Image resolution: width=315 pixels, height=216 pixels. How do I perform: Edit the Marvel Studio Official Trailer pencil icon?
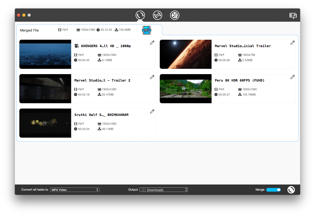292,43
